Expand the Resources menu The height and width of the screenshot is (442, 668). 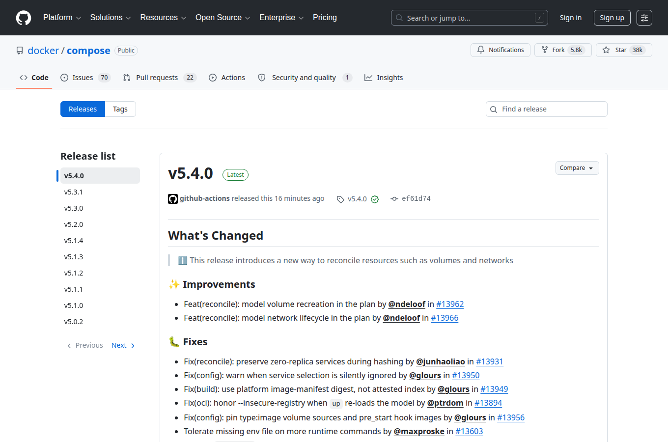[x=163, y=18]
